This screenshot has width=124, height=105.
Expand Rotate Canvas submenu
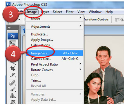click(54, 70)
